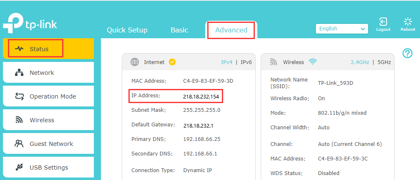Click the Logout icon
The width and height of the screenshot is (420, 180).
tap(383, 22)
